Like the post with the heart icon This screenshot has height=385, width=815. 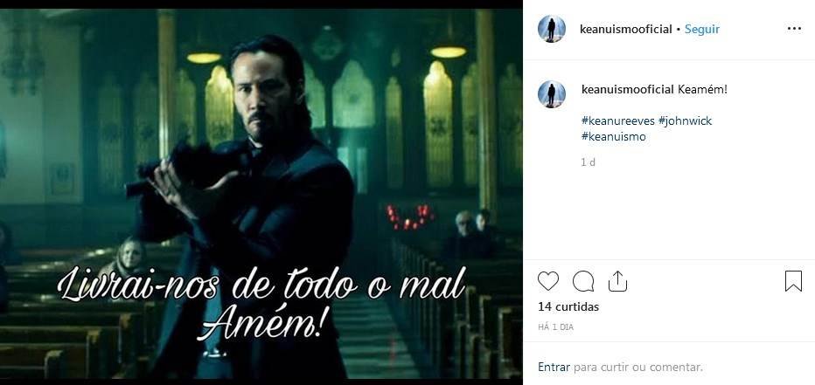pos(547,281)
